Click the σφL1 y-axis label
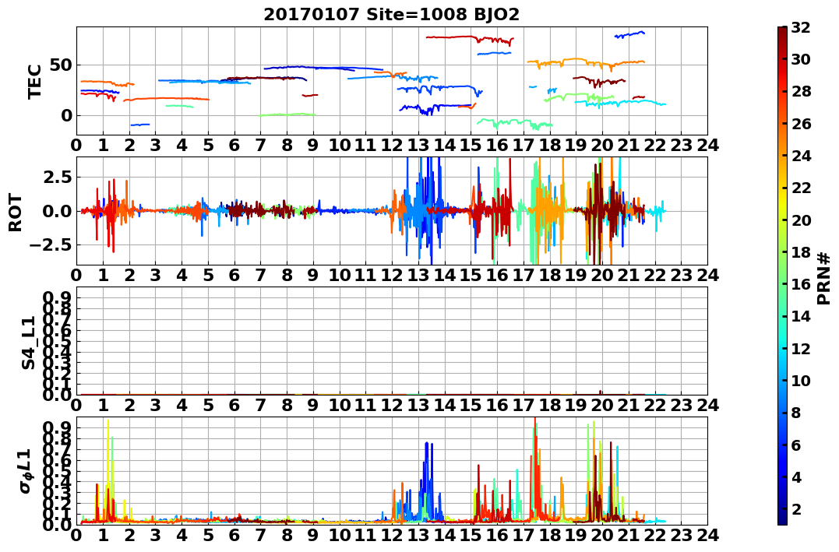839x552 pixels. pos(26,471)
